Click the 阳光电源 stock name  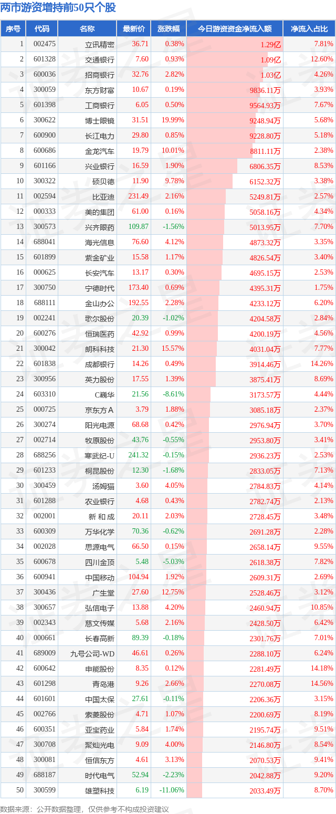(x=100, y=425)
